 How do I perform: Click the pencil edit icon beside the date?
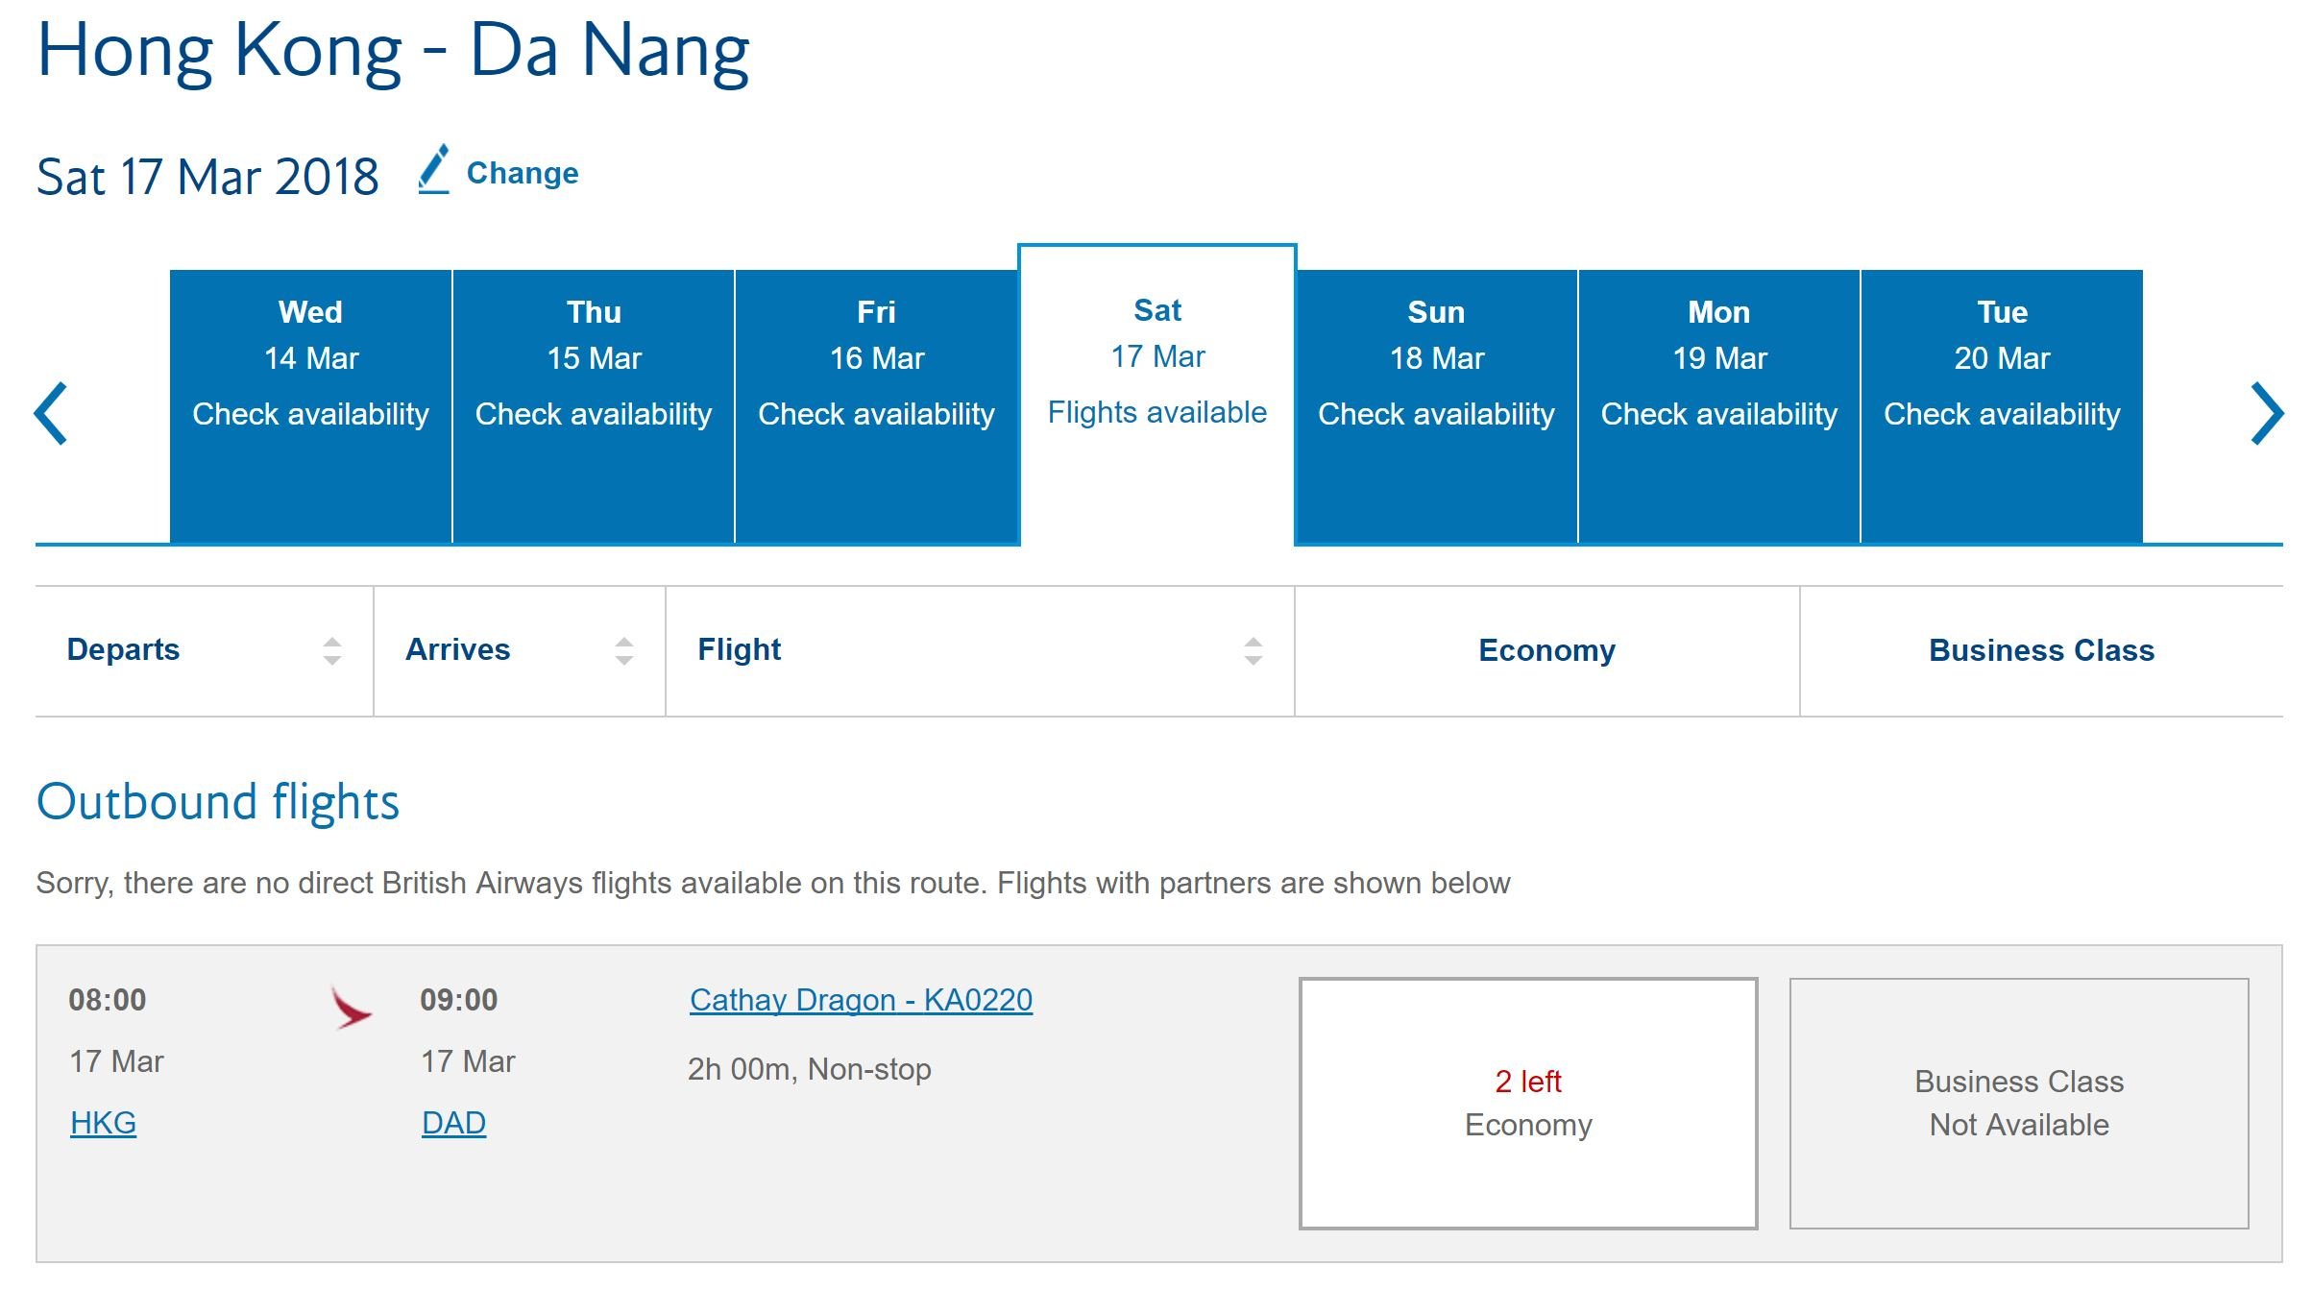tap(434, 170)
